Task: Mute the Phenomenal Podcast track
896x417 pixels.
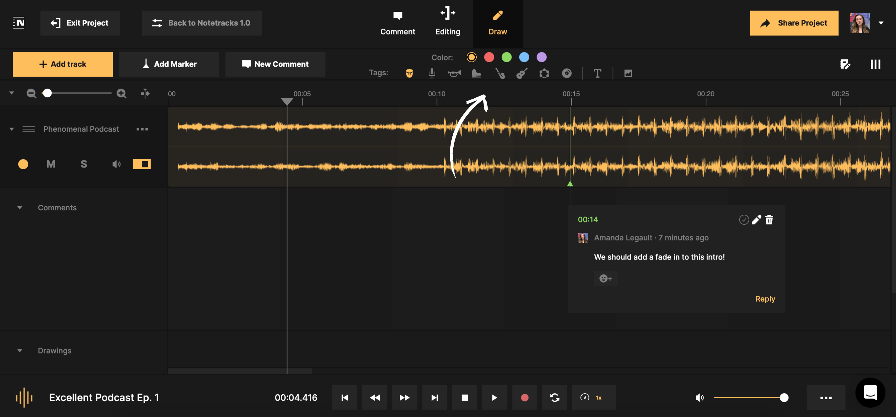Action: [x=51, y=164]
